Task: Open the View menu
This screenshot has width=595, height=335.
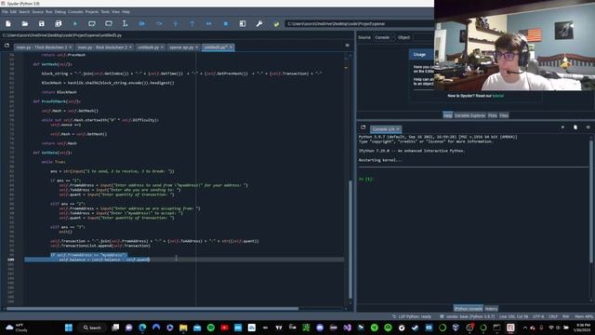Action: pyautogui.click(x=115, y=12)
